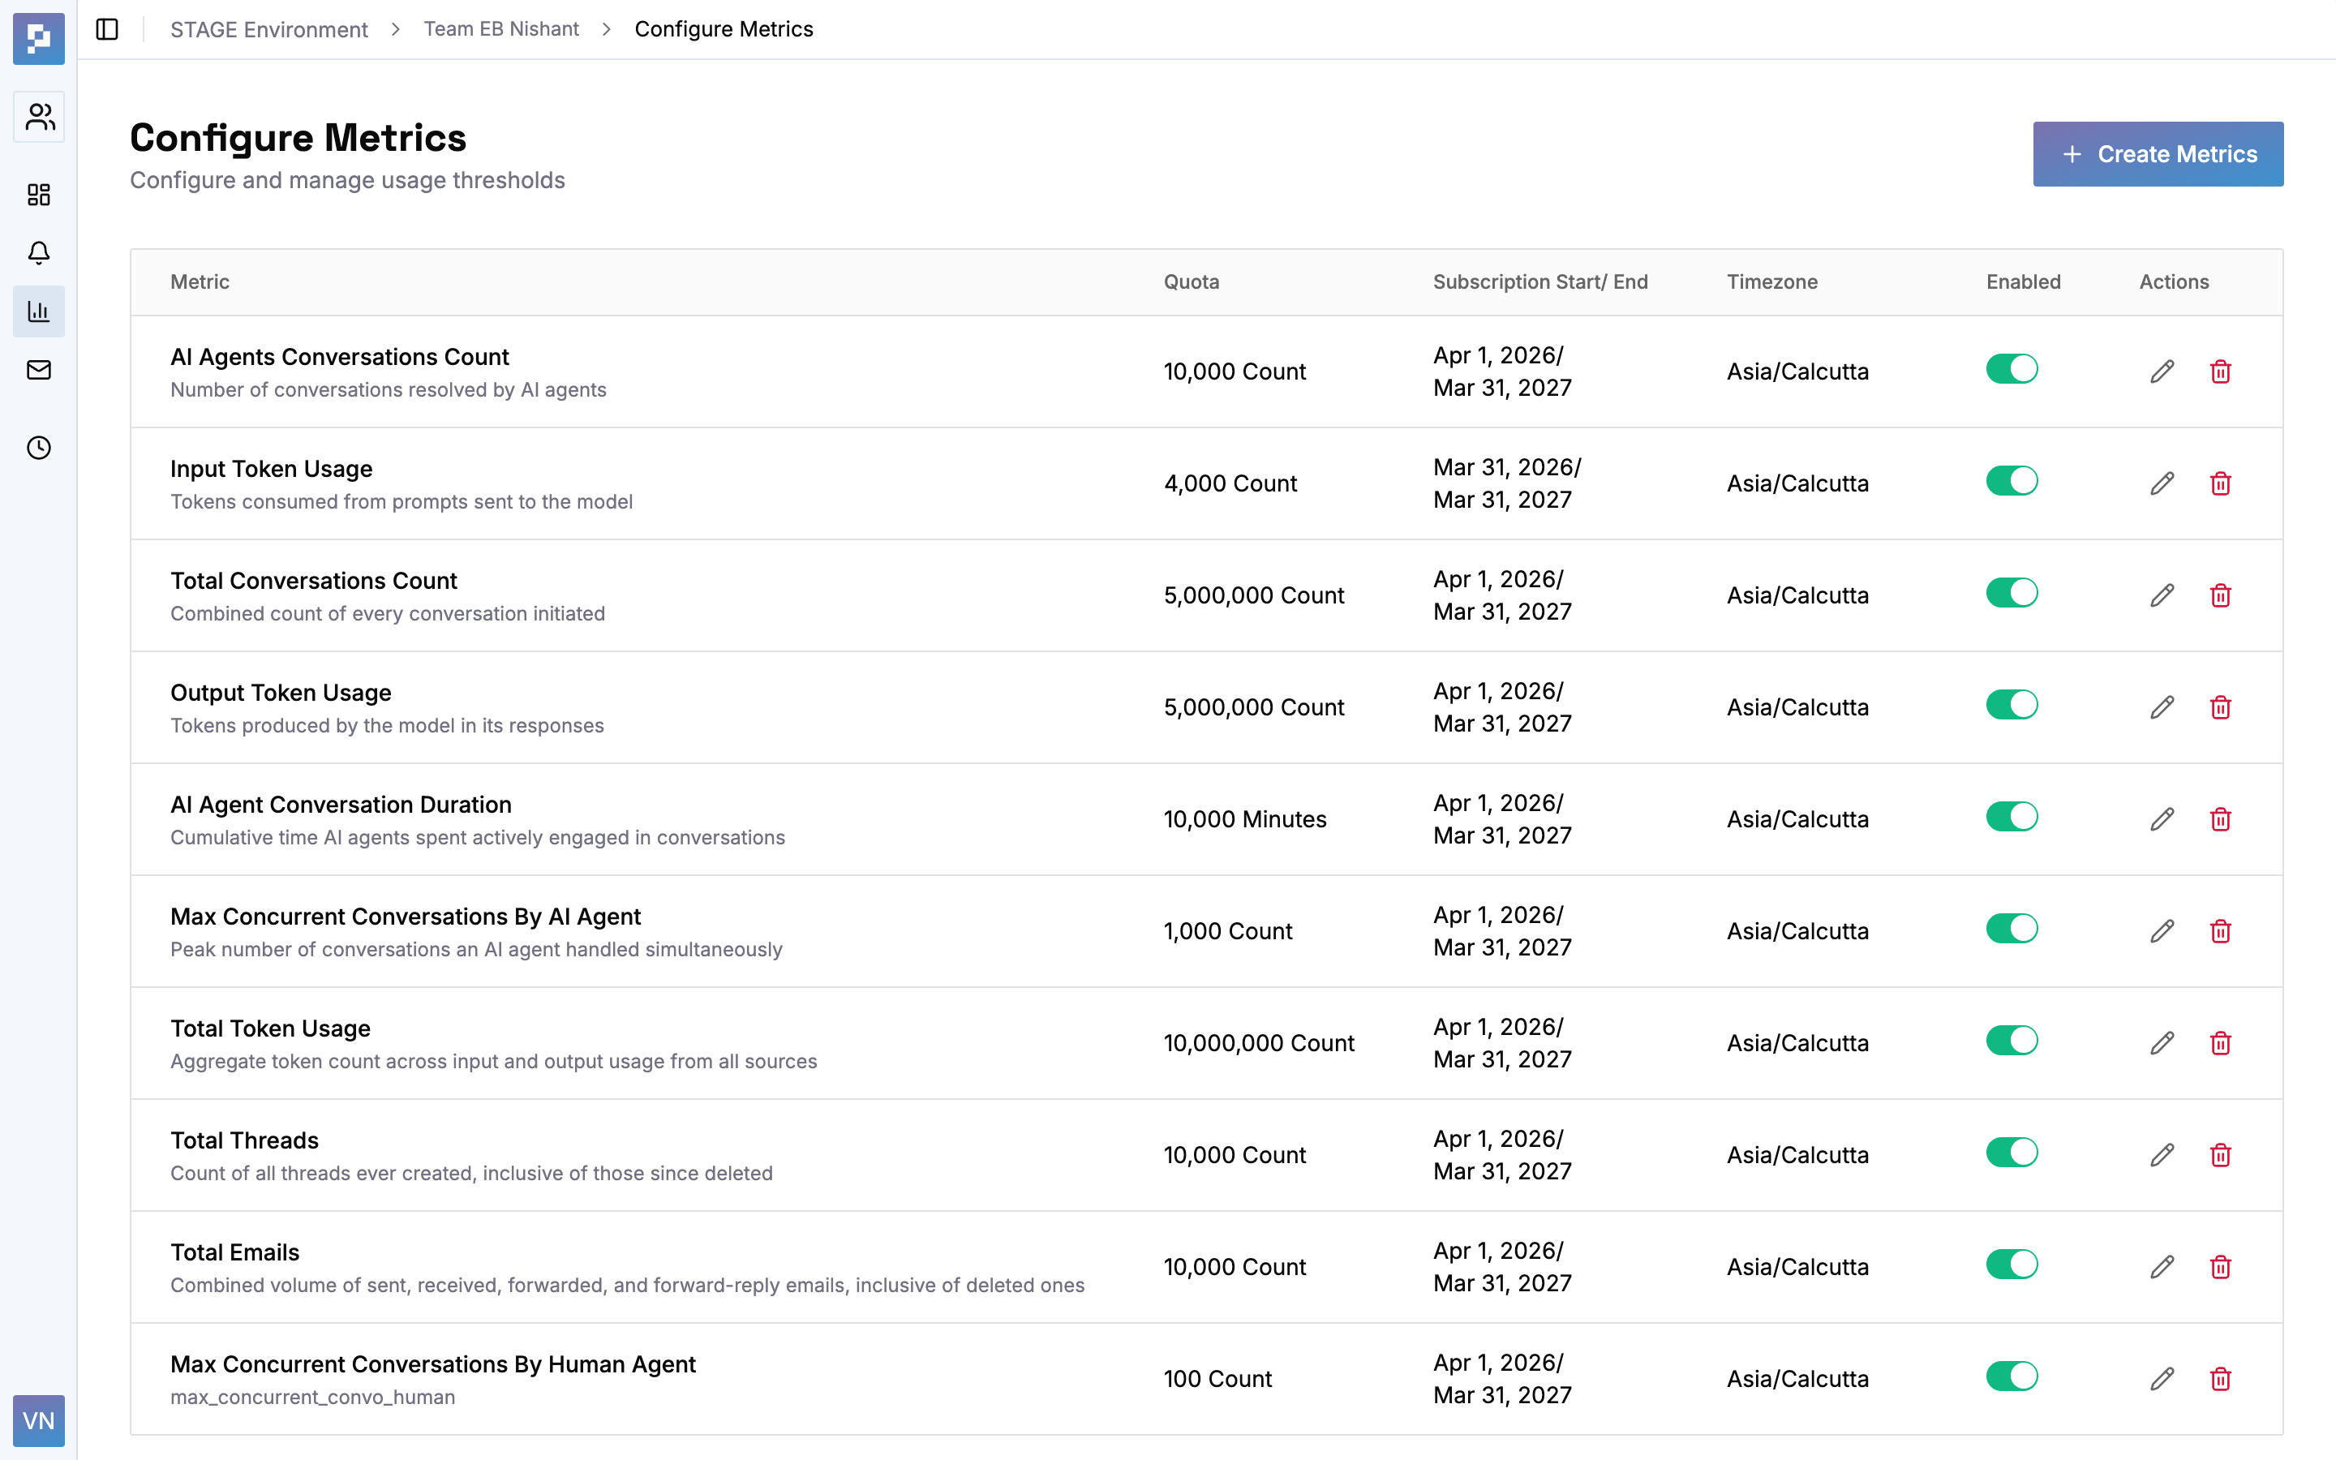Go to STAGE Environment breadcrumb
The height and width of the screenshot is (1460, 2336).
(x=268, y=29)
